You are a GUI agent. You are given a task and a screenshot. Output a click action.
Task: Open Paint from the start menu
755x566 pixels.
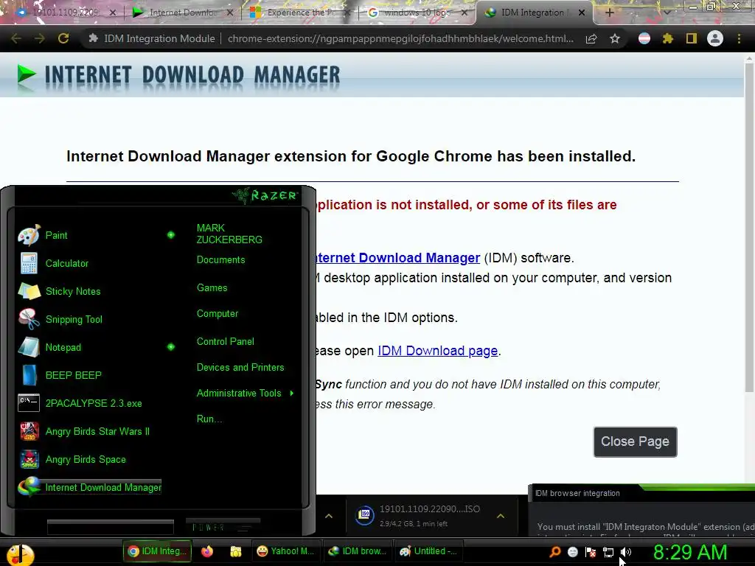pos(42,235)
